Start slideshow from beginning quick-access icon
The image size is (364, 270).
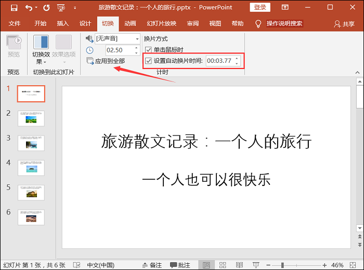61,8
